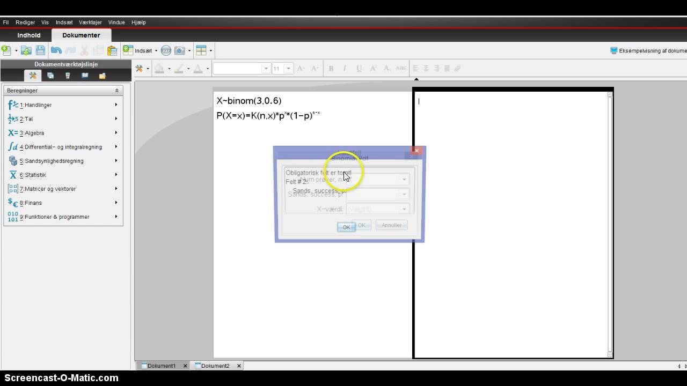Click the new document icon

[6, 50]
